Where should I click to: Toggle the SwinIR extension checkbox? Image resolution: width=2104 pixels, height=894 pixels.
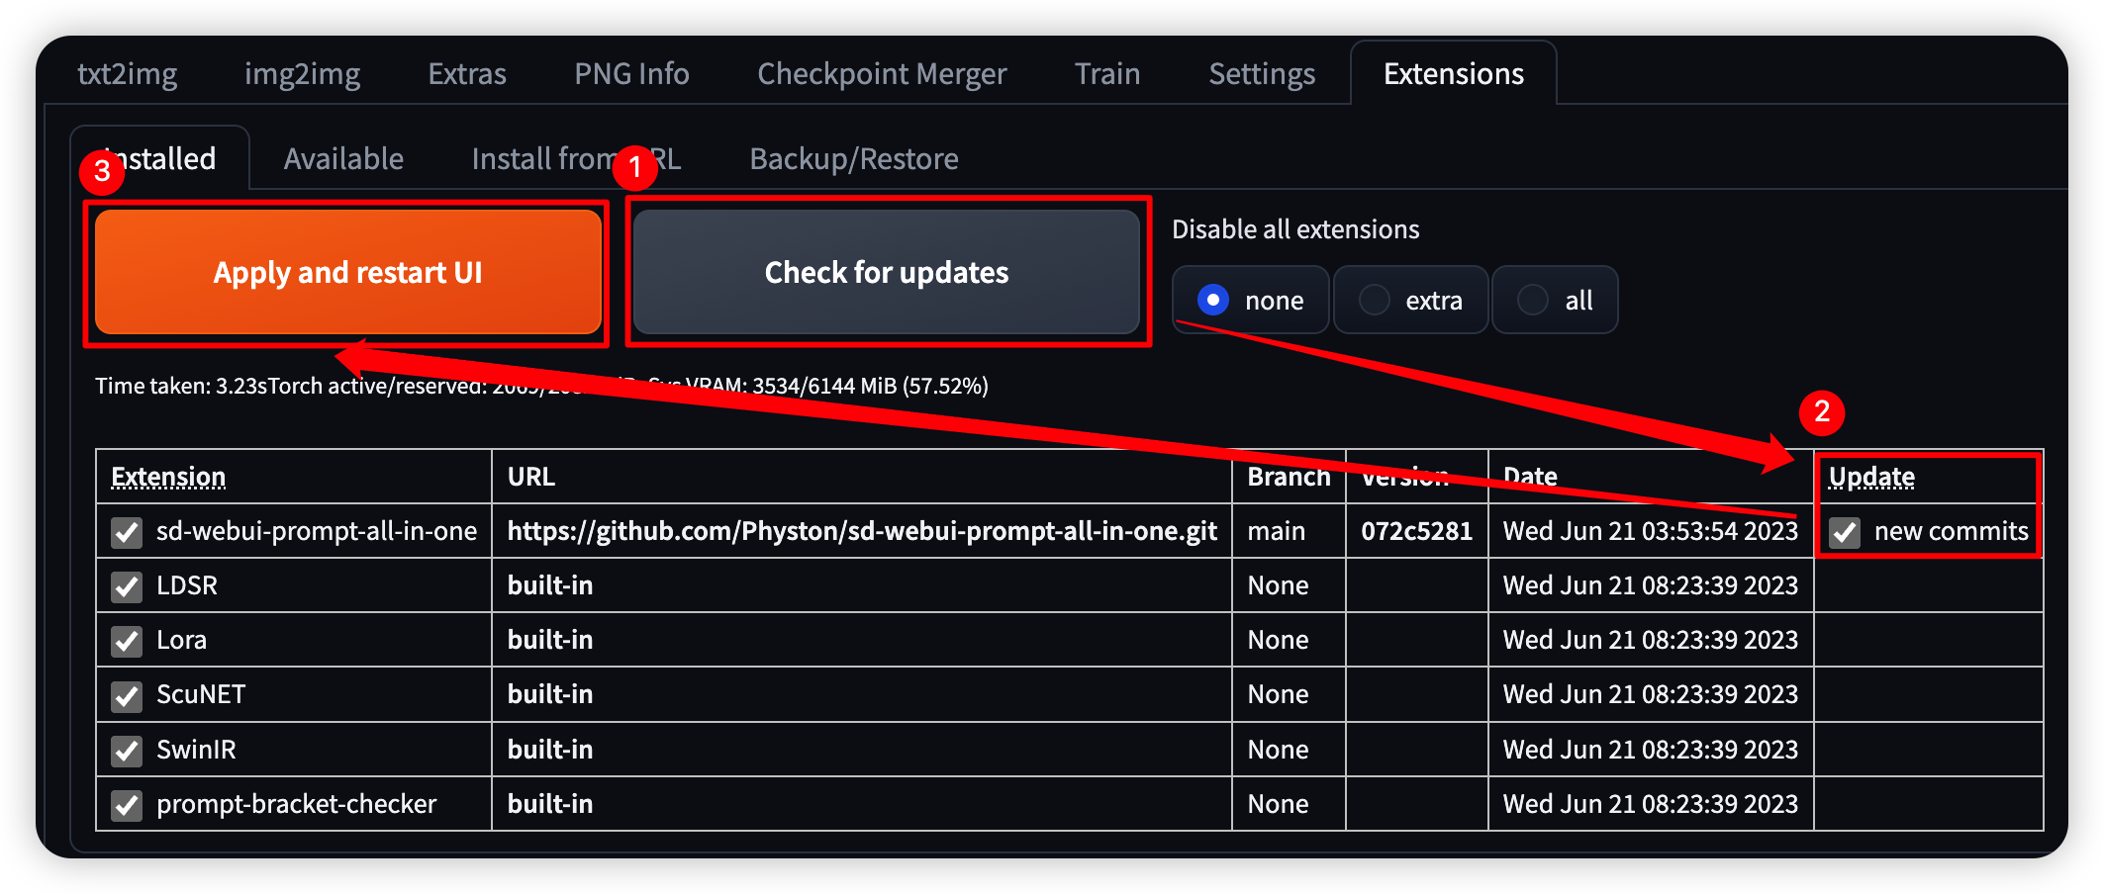pos(127,751)
